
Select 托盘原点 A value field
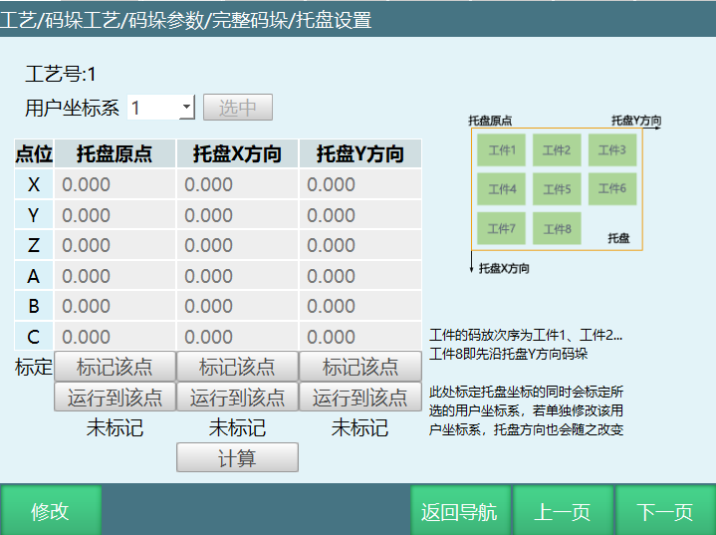(115, 276)
